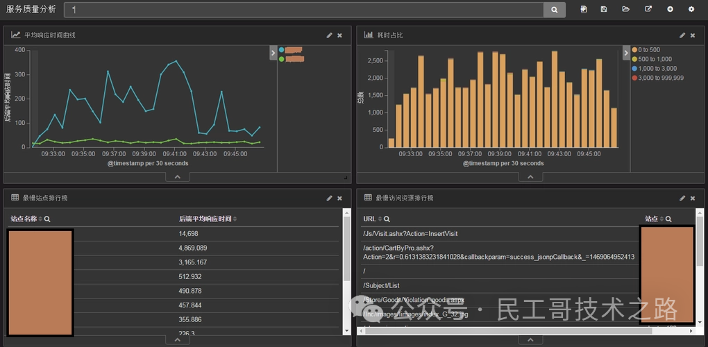Select the 457.844 response time cell
Screen dimensions: 708x347
190,305
